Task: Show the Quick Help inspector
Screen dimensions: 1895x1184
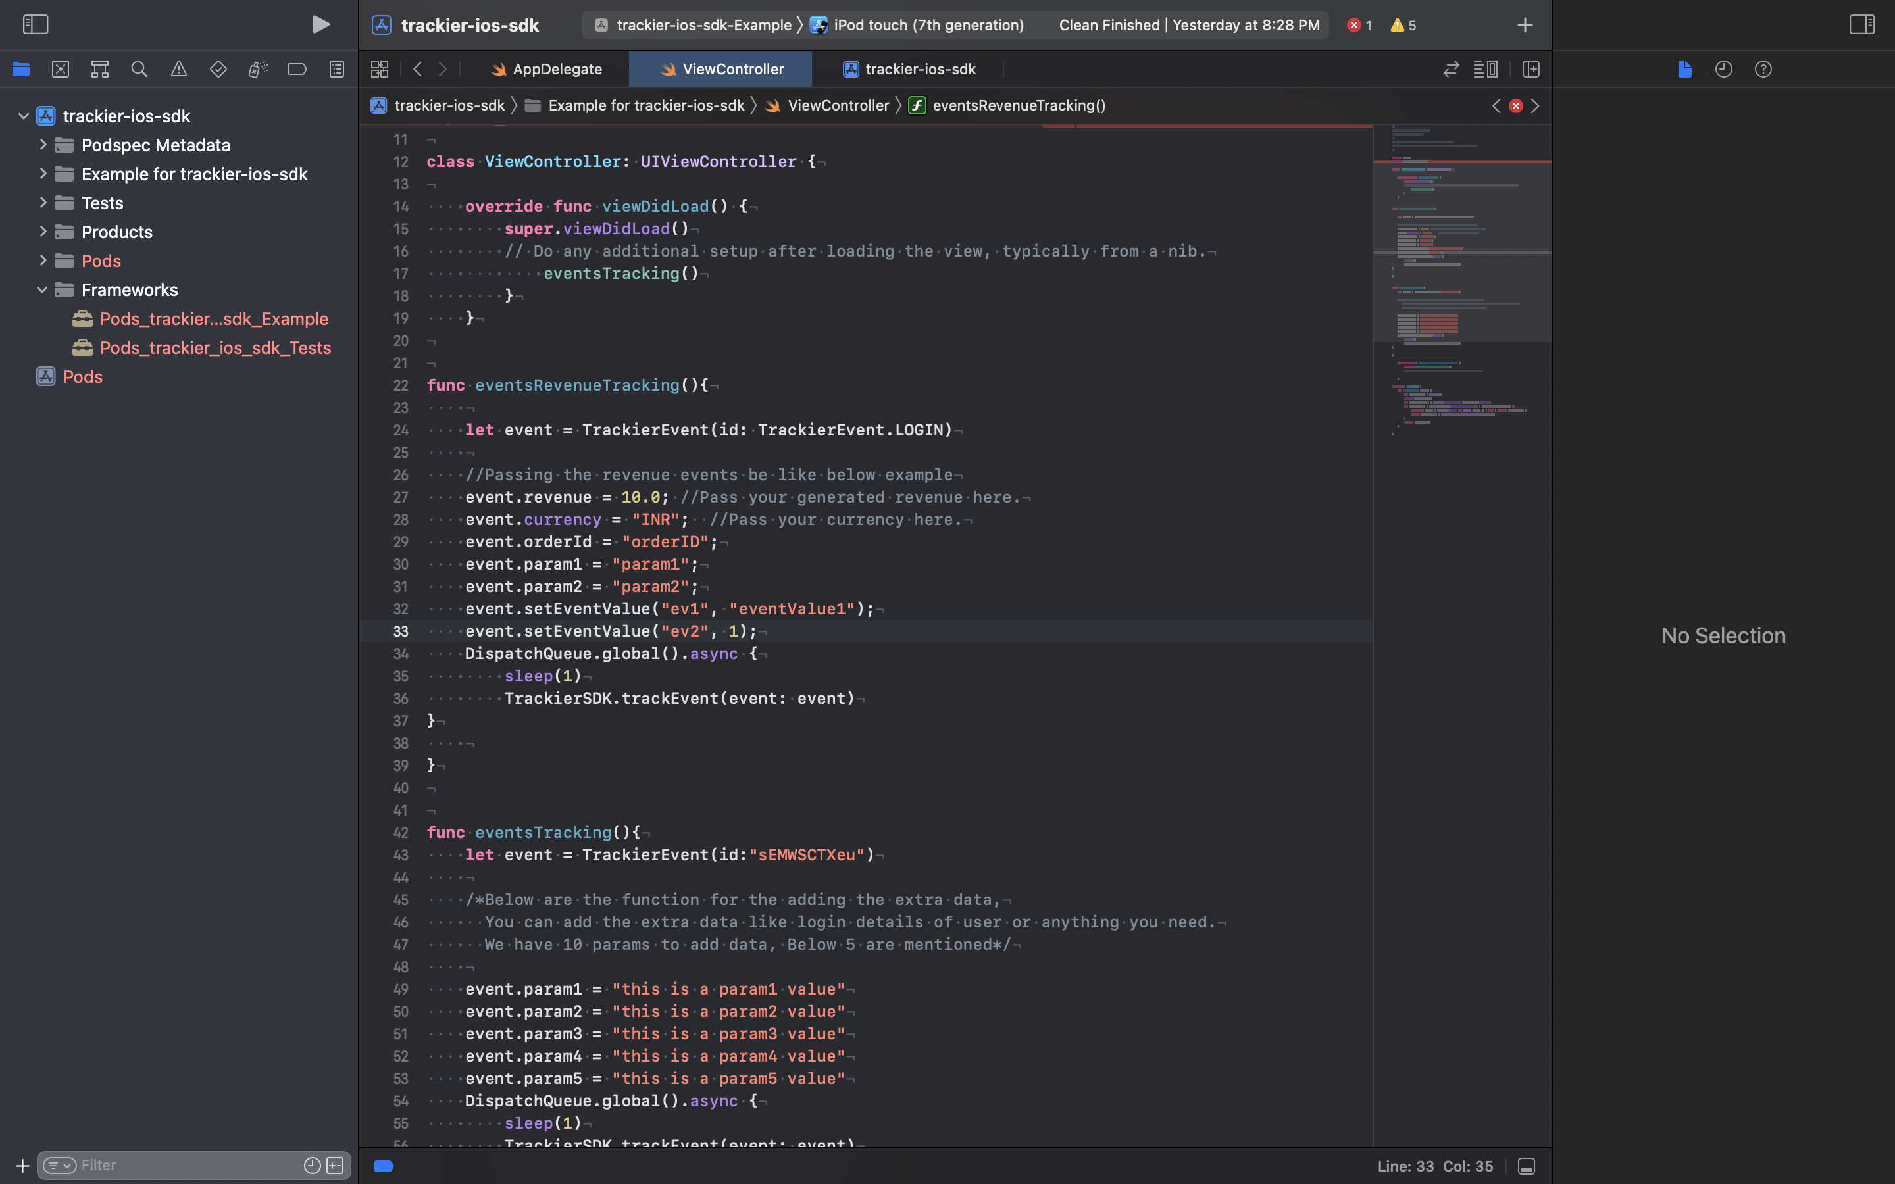Action: 1763,69
